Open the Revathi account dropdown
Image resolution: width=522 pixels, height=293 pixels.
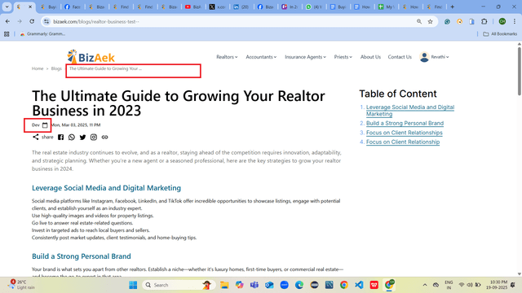(440, 57)
